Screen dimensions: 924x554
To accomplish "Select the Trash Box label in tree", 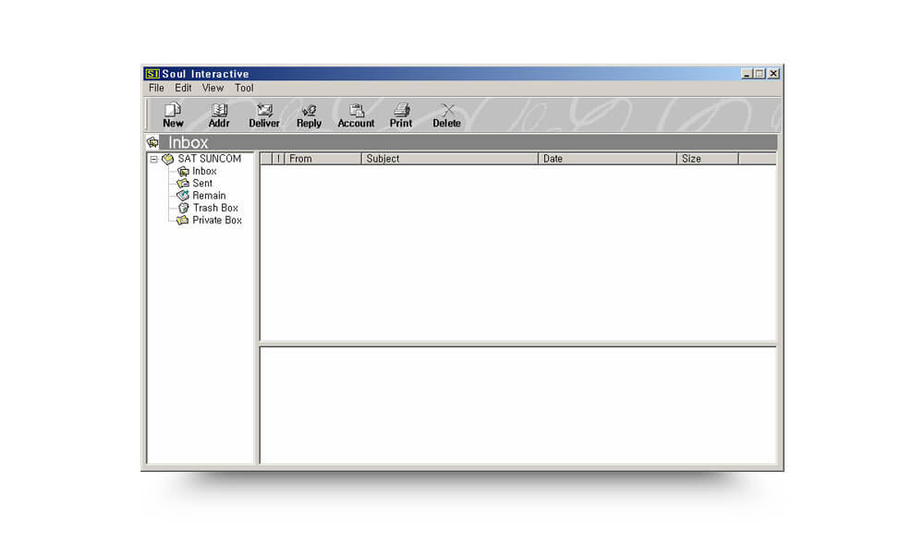I will click(x=215, y=208).
